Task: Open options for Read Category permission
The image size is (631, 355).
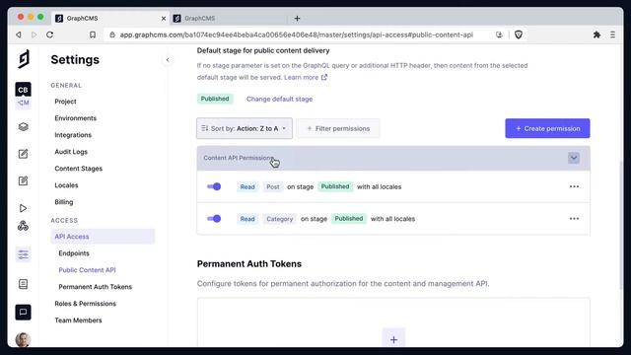Action: click(x=574, y=219)
